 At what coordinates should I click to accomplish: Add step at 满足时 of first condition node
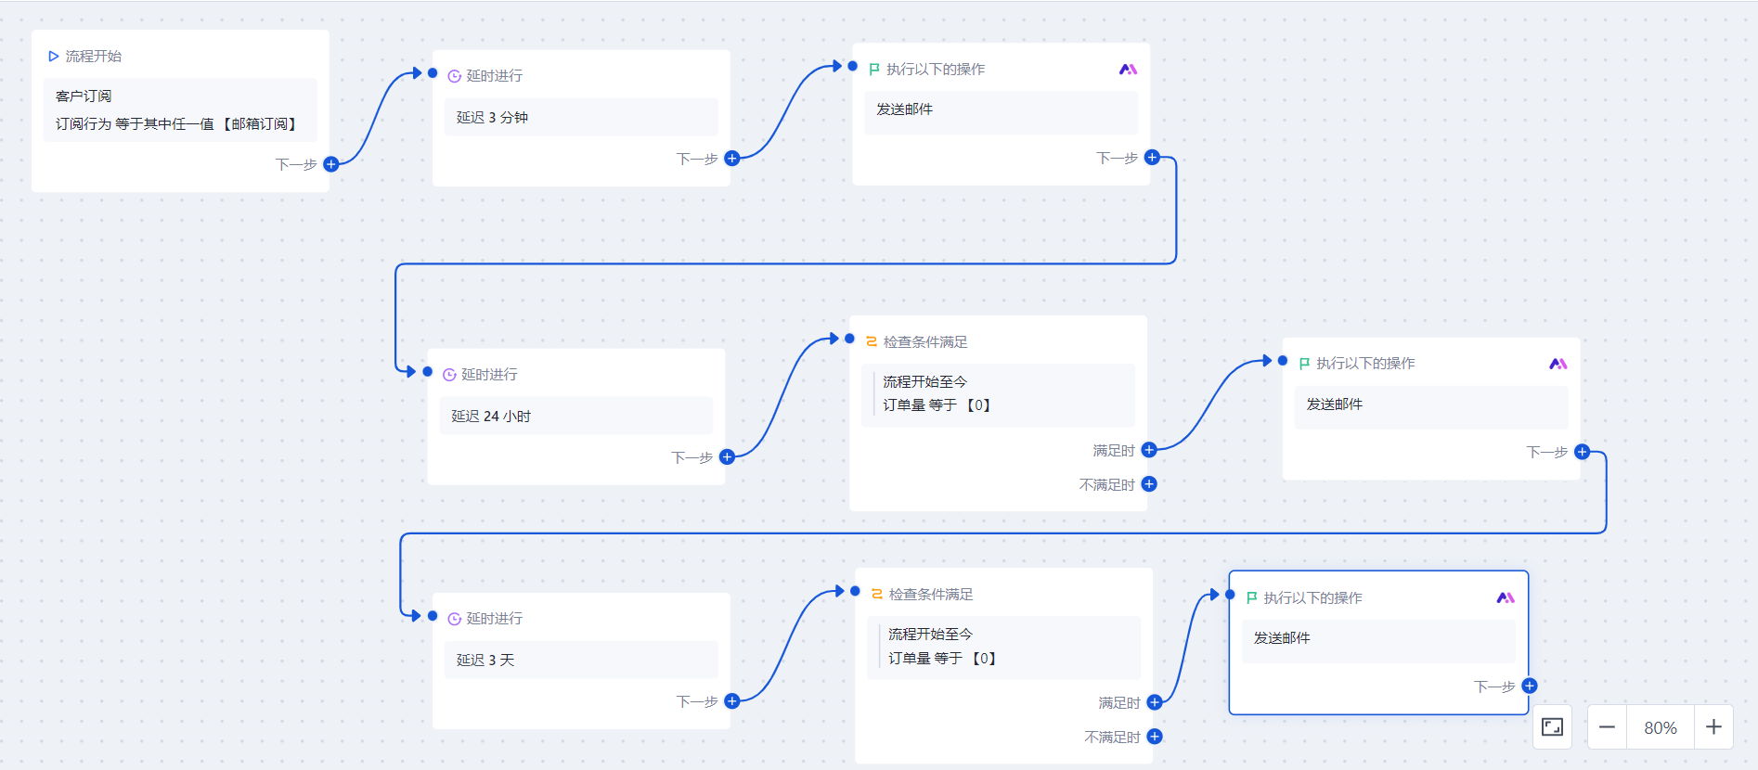point(1149,450)
